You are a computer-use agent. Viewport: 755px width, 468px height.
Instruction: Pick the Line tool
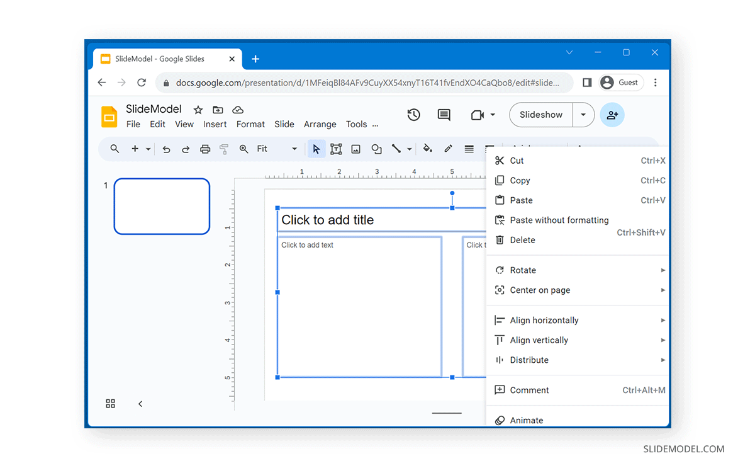pos(396,149)
